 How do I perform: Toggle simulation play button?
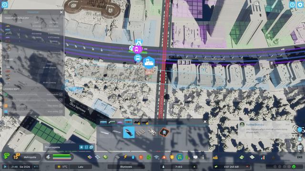pos(5,167)
